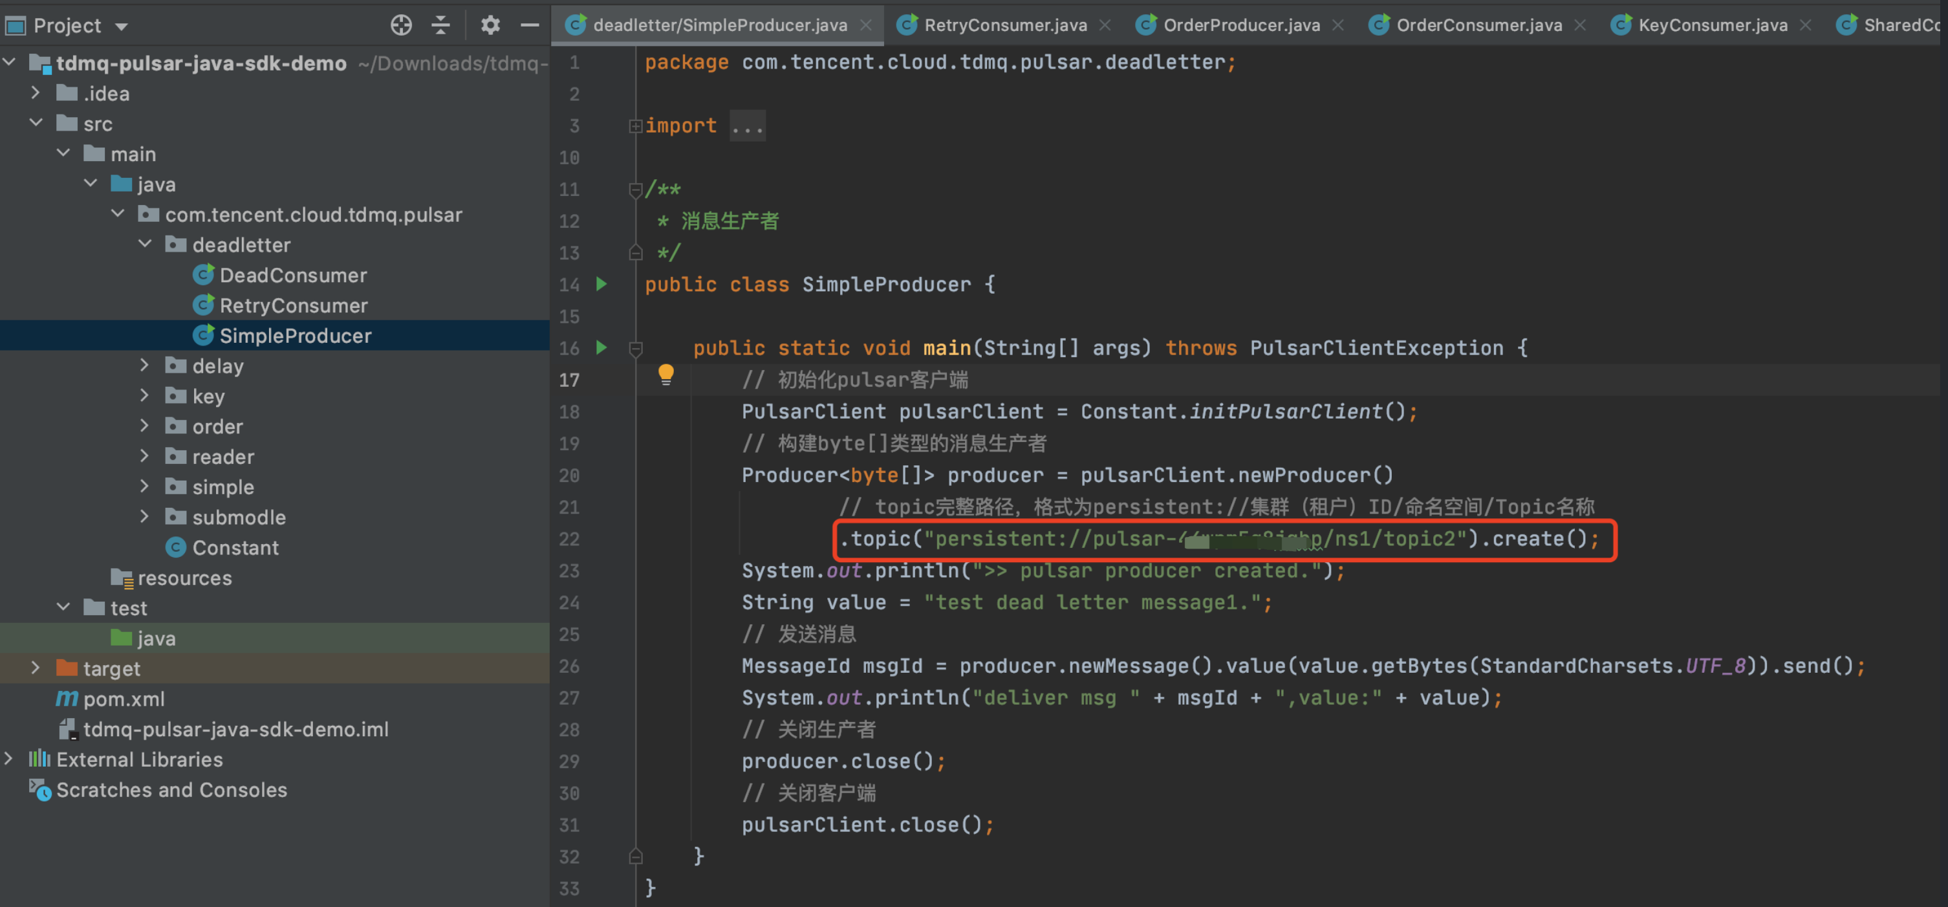Click the UTF_8 constant on line 26
Viewport: 1948px width, 907px height.
1716,666
